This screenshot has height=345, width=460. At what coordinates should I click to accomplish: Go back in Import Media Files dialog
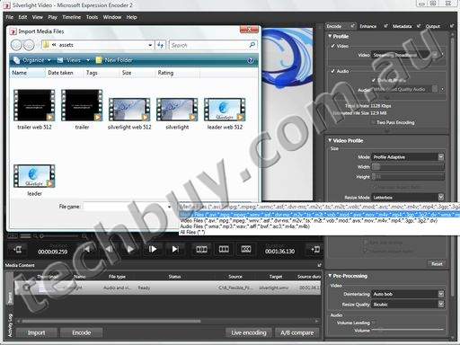pyautogui.click(x=16, y=45)
